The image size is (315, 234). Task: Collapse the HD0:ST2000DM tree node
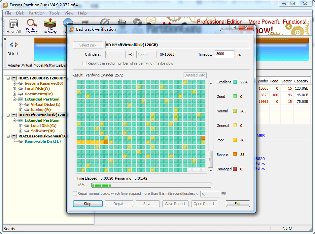coord(8,78)
